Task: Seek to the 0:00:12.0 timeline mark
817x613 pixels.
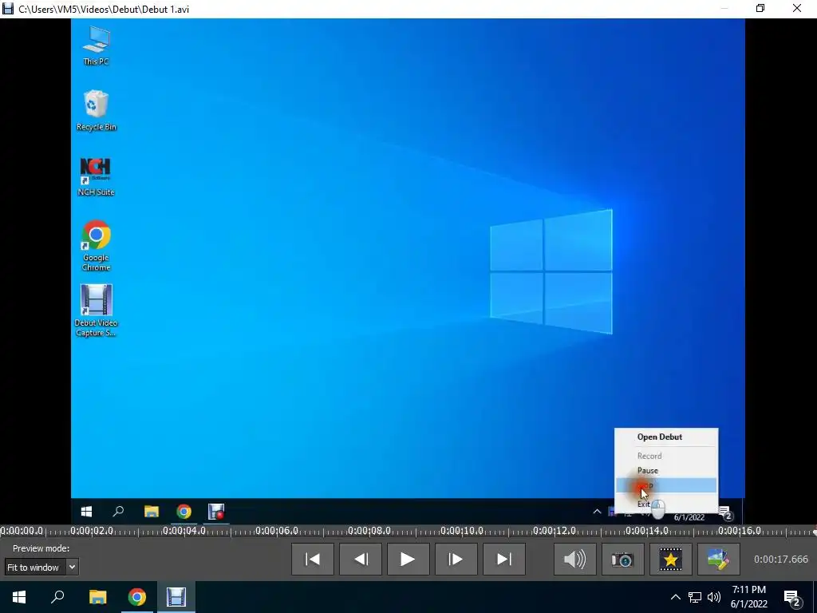Action: tap(555, 531)
